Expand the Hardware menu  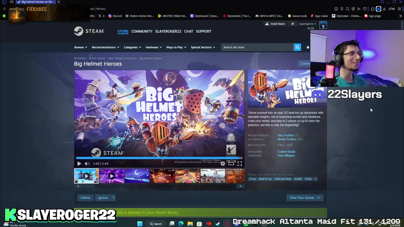[x=153, y=47]
